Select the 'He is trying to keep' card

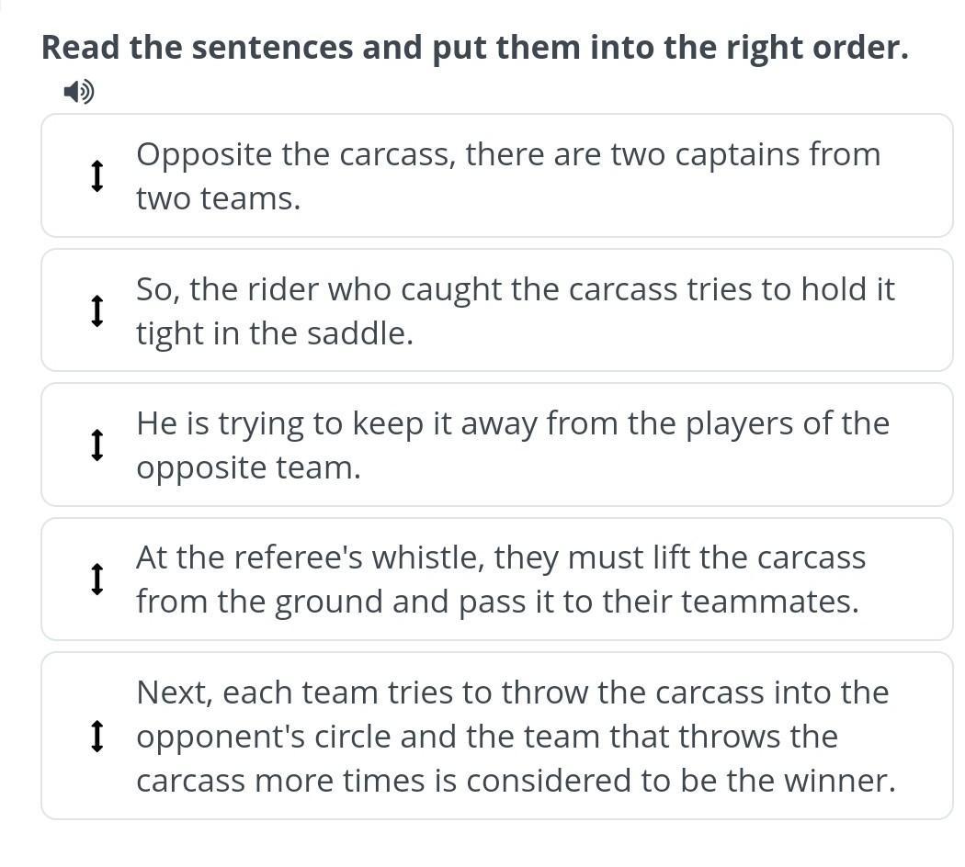[x=496, y=445]
